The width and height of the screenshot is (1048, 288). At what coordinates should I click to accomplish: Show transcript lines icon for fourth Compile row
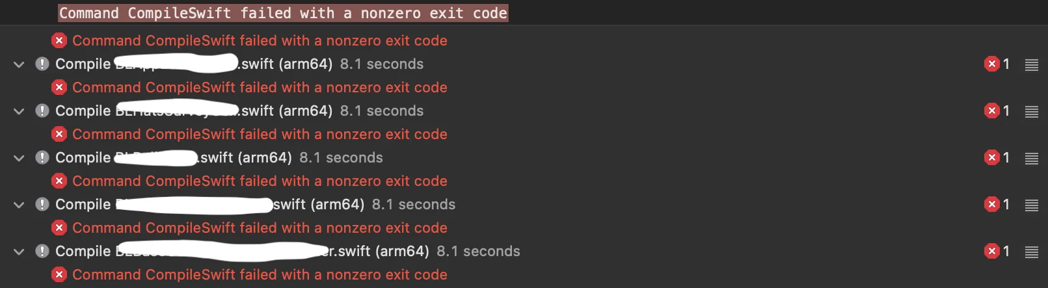tap(1032, 205)
